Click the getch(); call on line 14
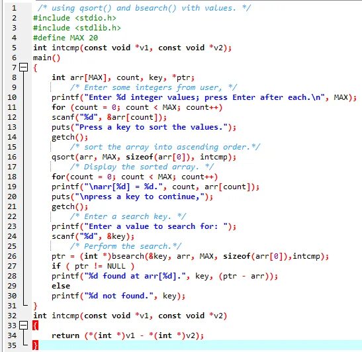Image resolution: width=362 pixels, height=352 pixels. [69, 137]
